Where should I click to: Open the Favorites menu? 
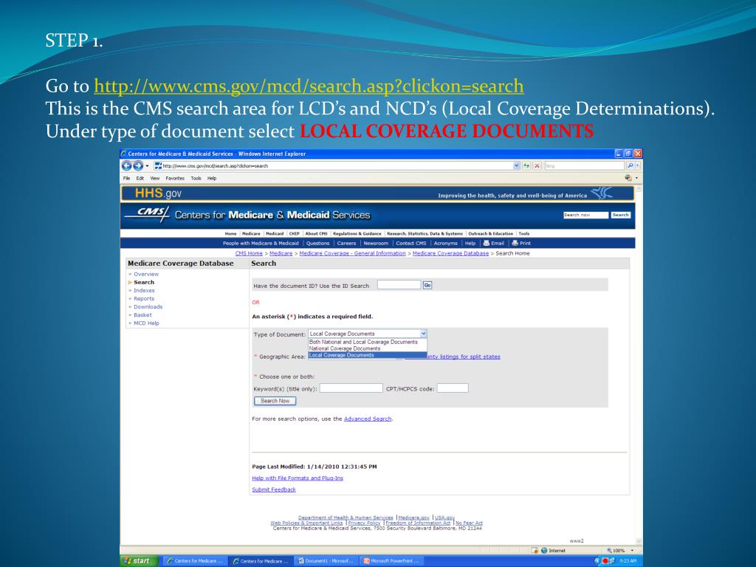[175, 179]
